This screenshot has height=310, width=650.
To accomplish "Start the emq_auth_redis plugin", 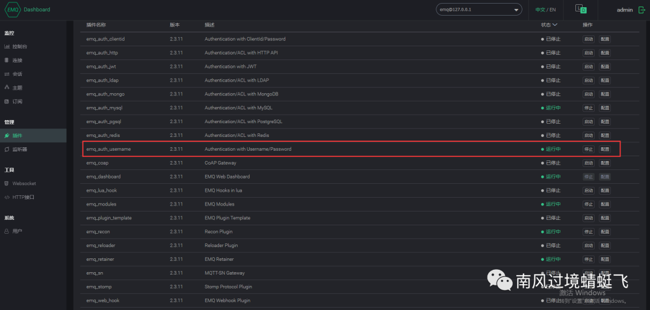I will [588, 135].
